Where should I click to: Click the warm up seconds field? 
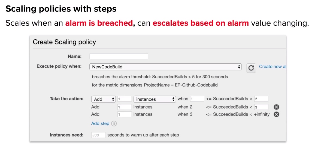pyautogui.click(x=98, y=135)
